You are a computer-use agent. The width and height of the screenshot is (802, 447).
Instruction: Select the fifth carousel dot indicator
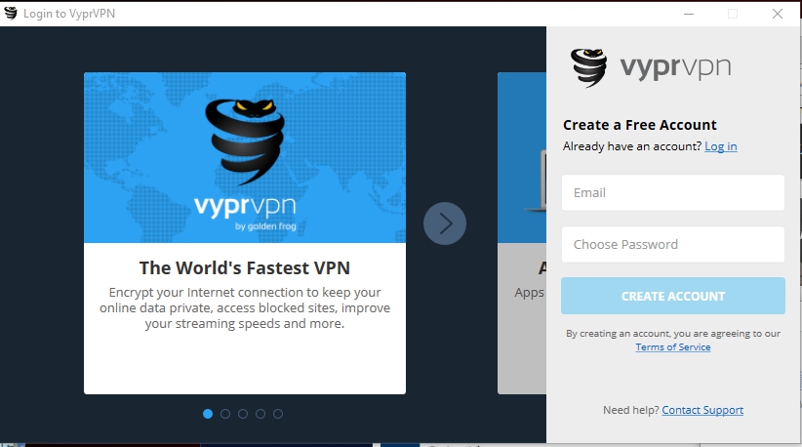(278, 414)
